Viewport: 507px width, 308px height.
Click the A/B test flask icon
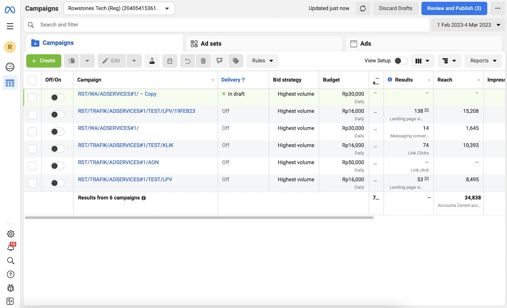tap(152, 61)
